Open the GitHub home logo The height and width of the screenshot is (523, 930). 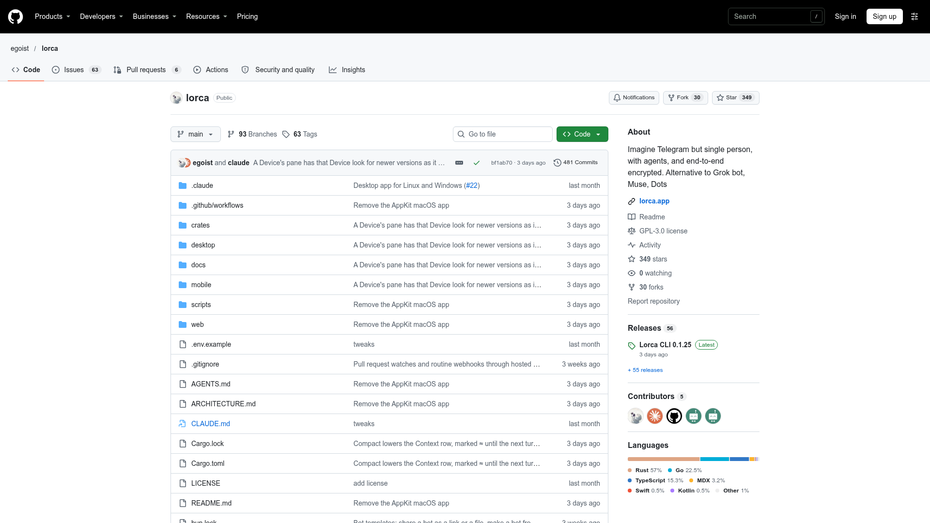pyautogui.click(x=15, y=16)
